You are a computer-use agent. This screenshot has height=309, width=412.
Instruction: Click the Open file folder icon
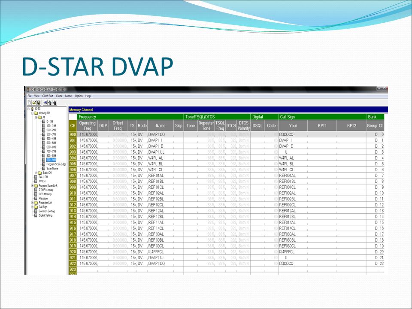coord(34,103)
